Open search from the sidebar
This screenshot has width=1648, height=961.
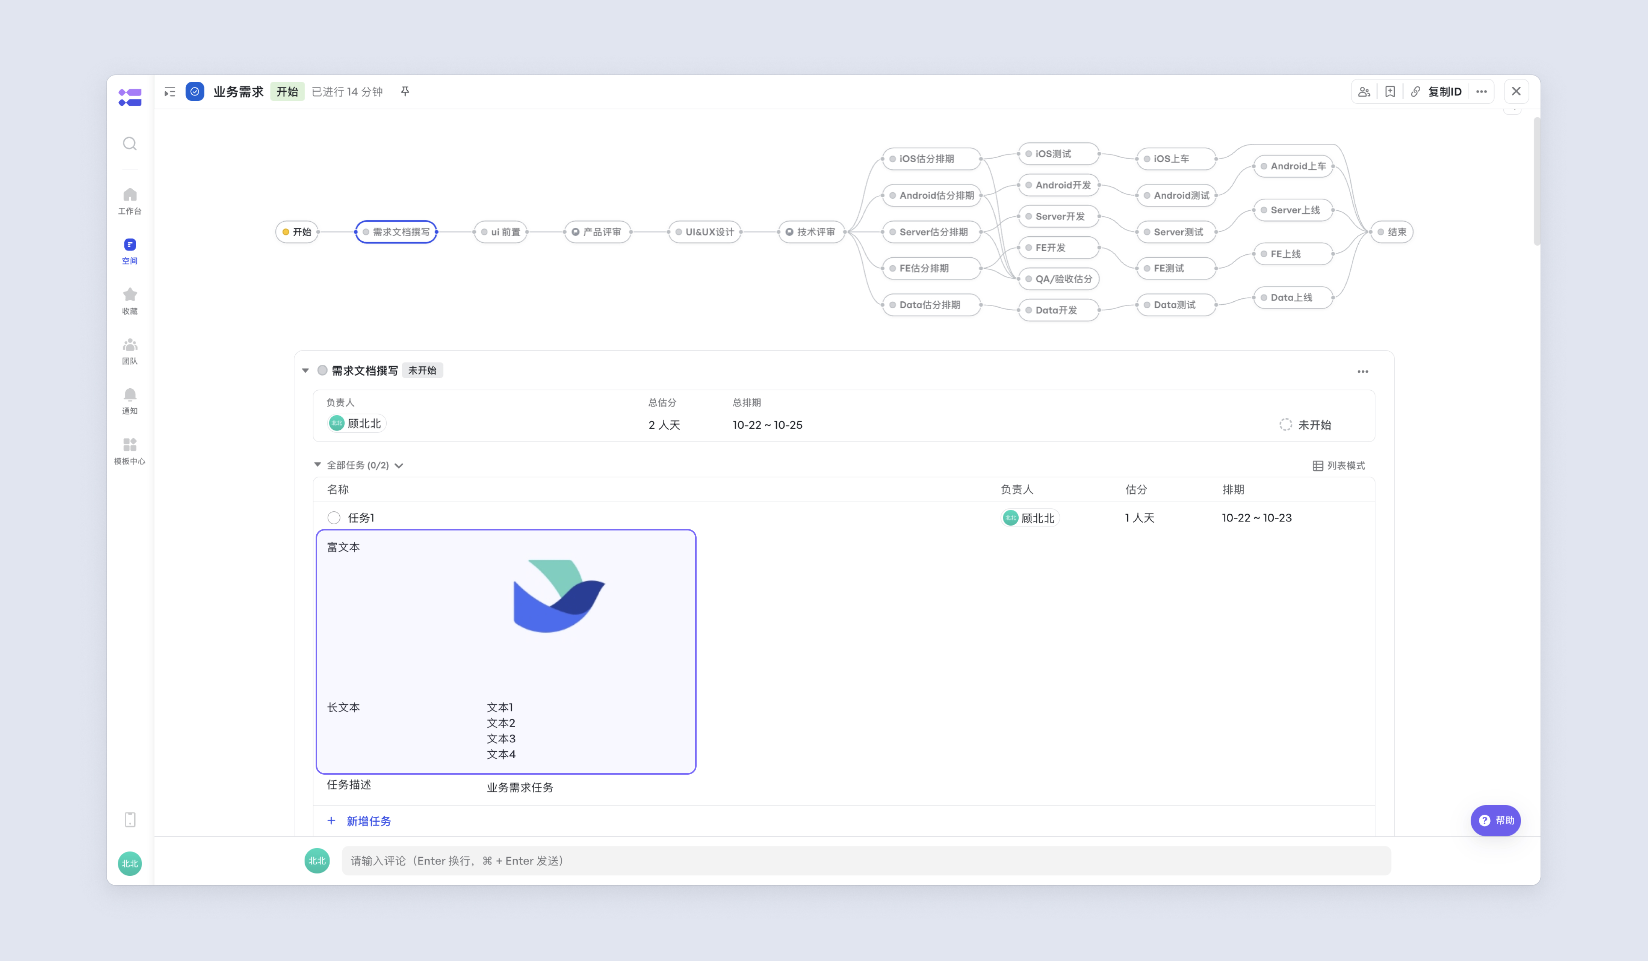tap(130, 144)
